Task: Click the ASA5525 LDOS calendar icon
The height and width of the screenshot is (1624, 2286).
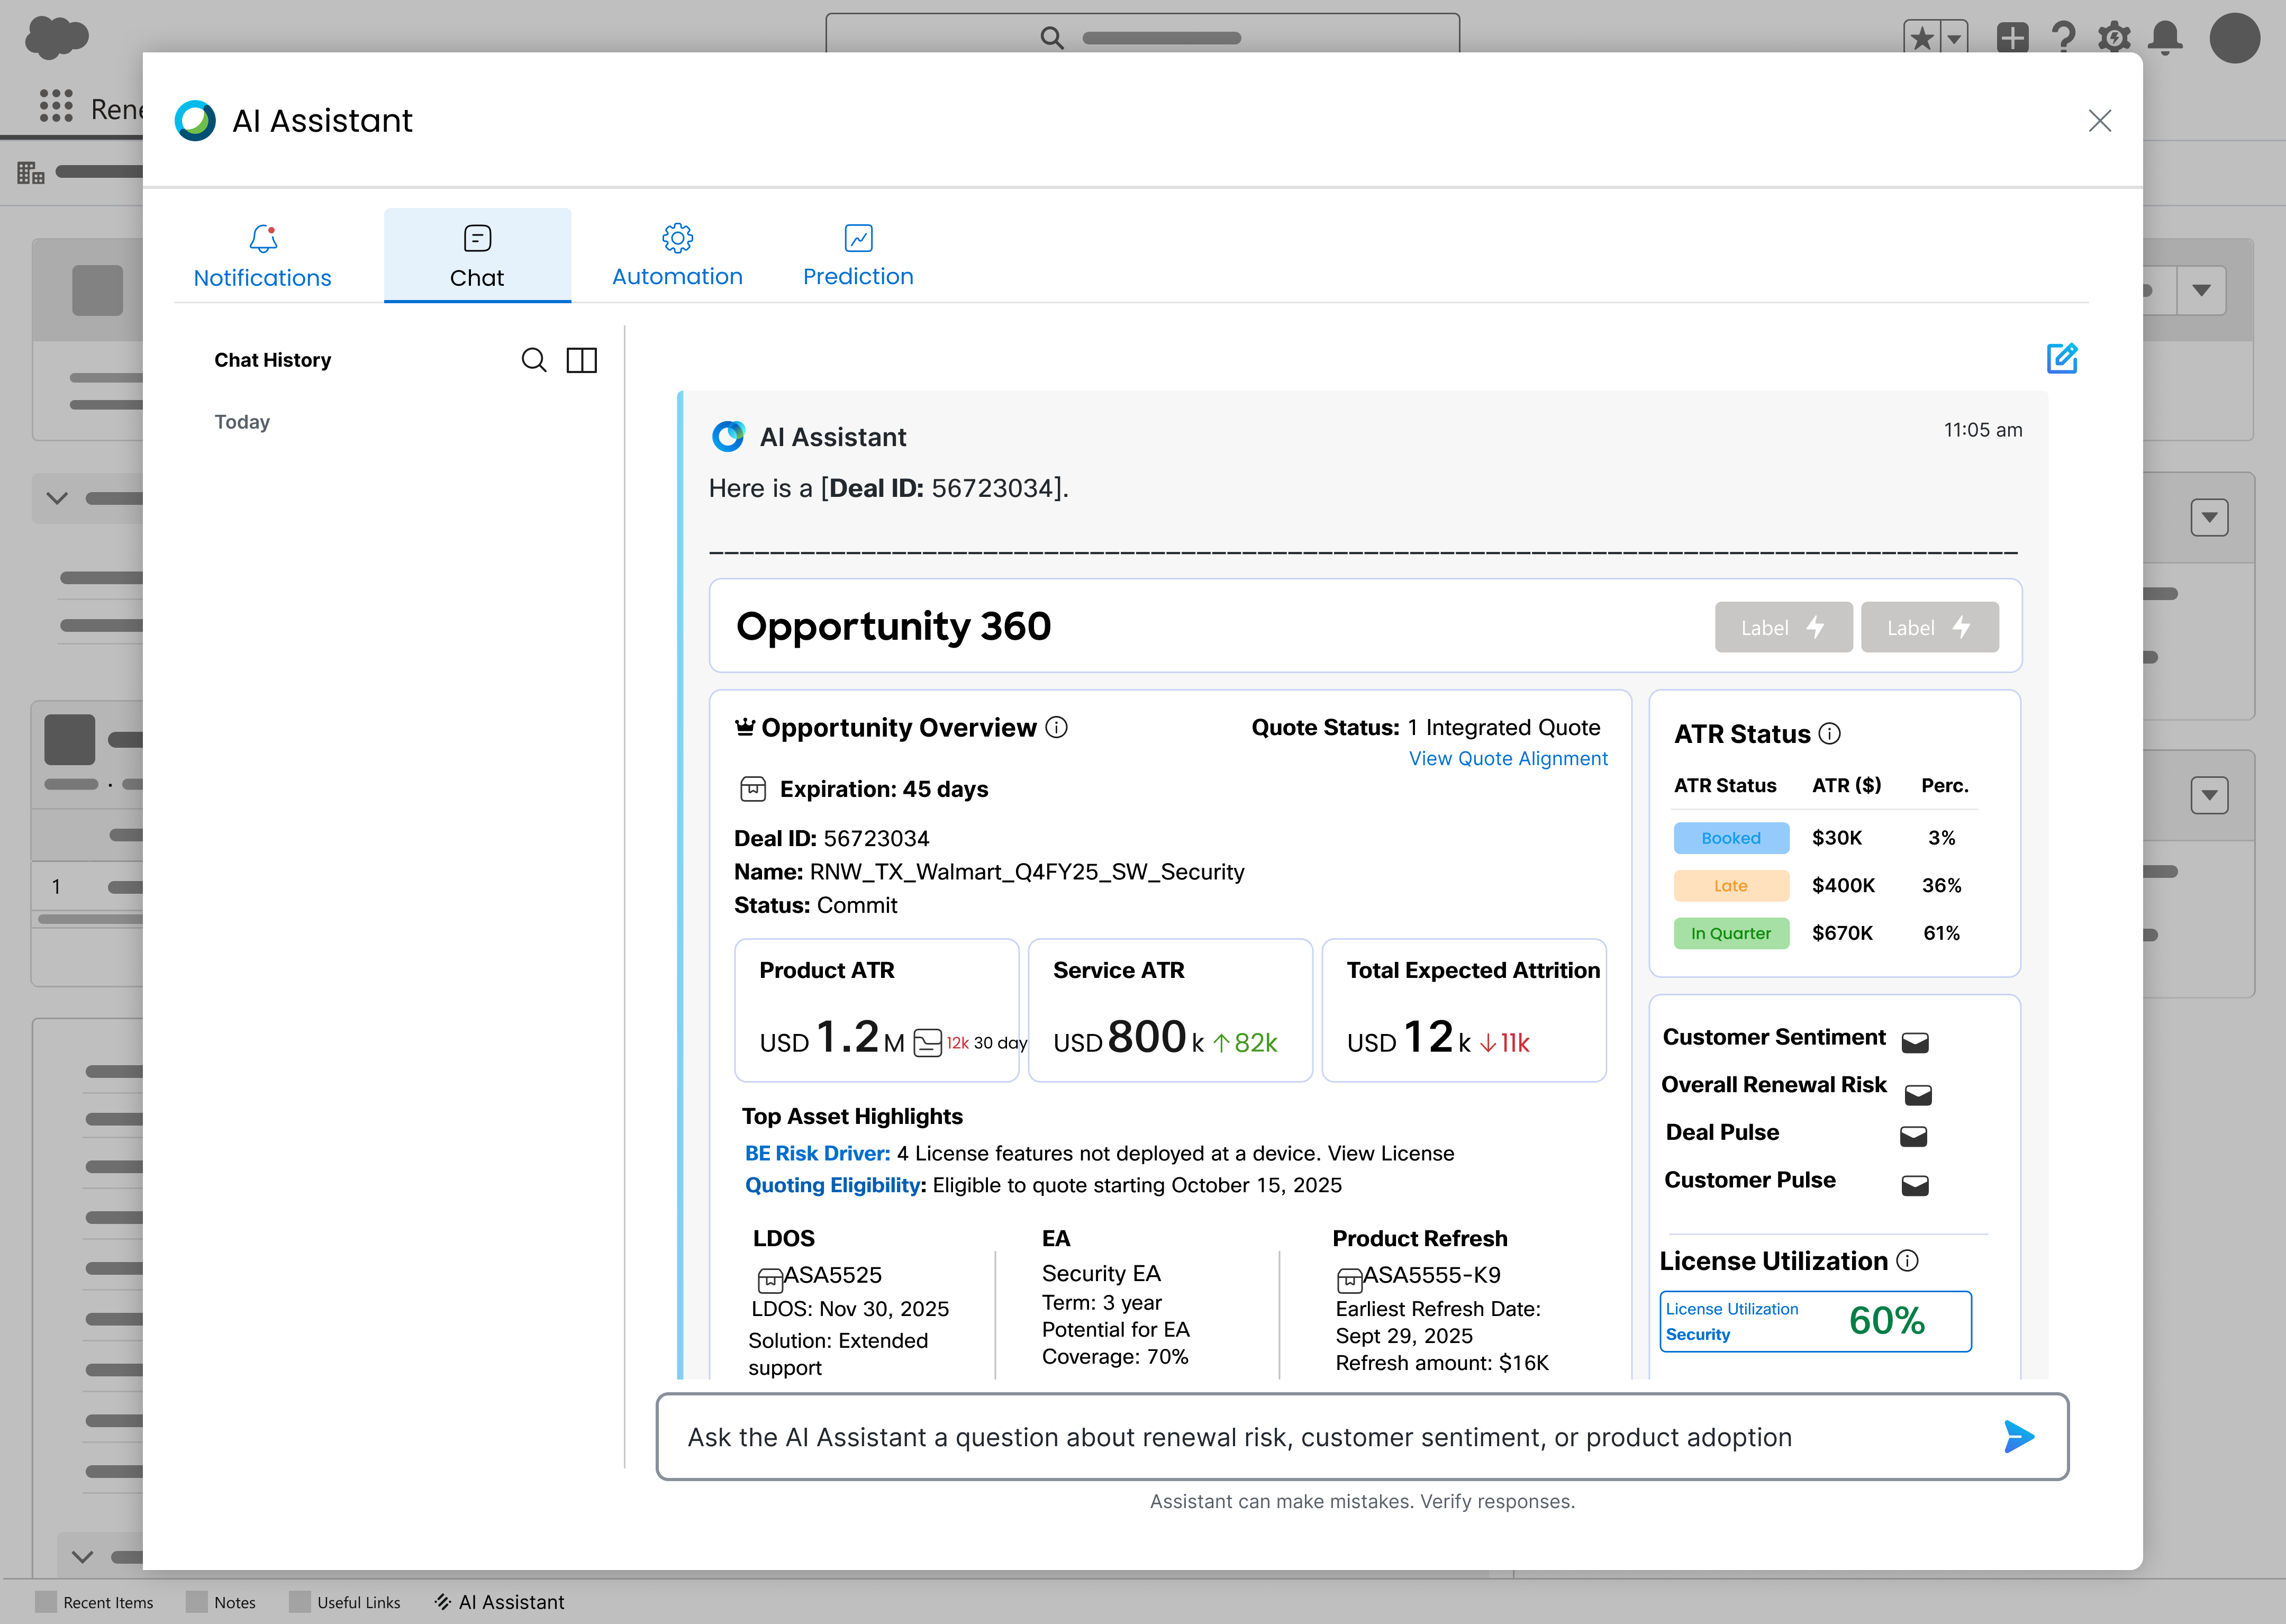Action: click(x=770, y=1280)
